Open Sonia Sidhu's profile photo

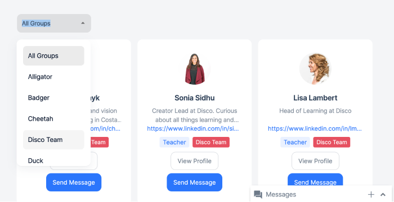195,68
